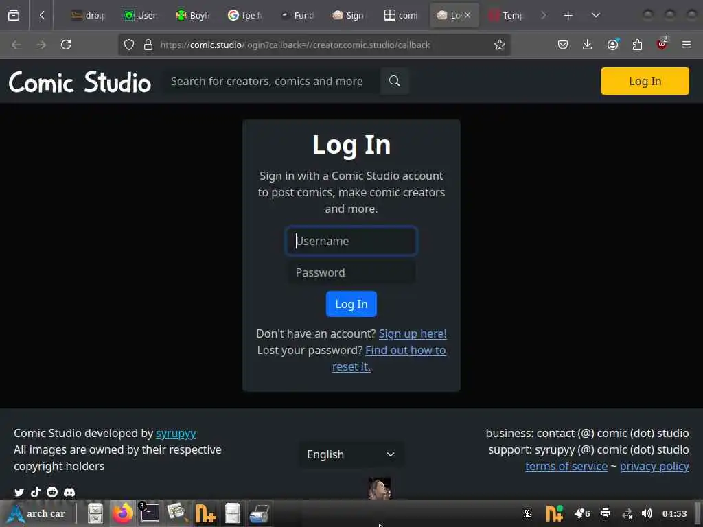The width and height of the screenshot is (703, 527).
Task: Open the uBlock Origin extension icon
Action: coord(662,44)
